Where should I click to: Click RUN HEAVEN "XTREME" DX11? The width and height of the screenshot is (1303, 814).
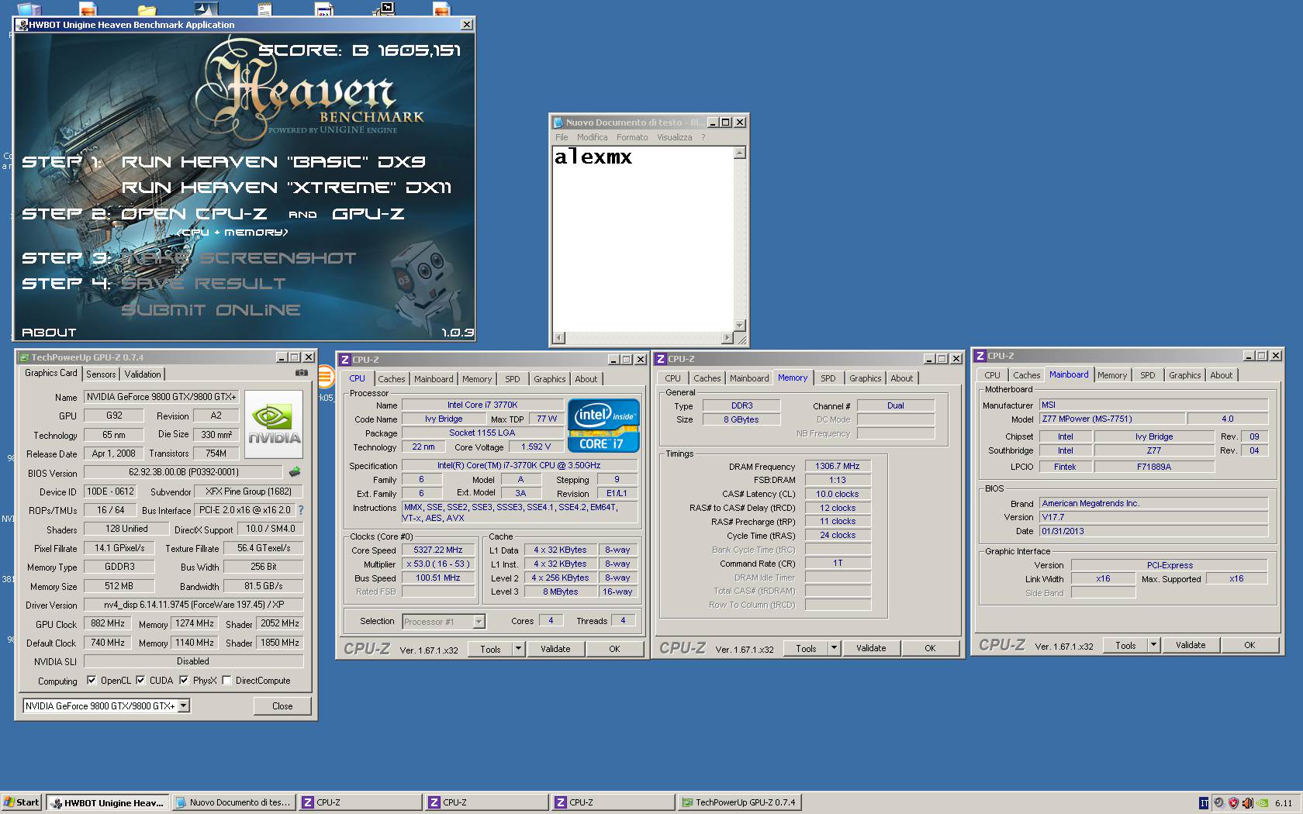pos(286,188)
